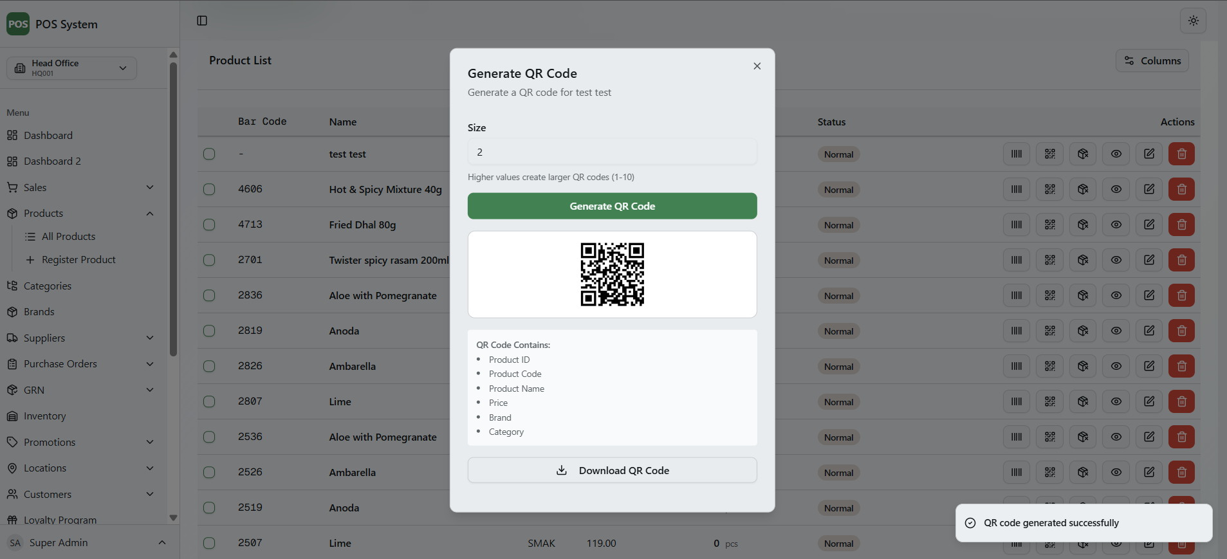View details of bar code 2836 product
The height and width of the screenshot is (559, 1227).
(x=1116, y=295)
